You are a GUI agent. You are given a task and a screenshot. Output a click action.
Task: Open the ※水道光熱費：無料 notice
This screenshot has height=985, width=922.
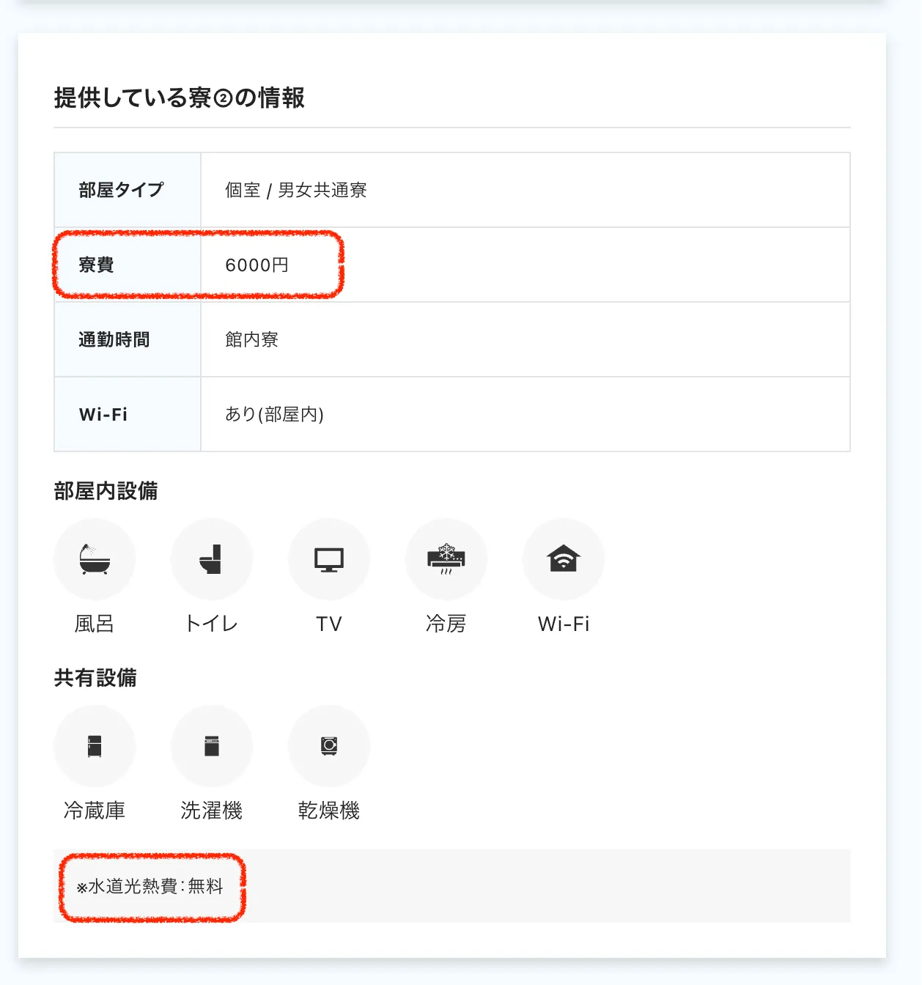point(152,887)
